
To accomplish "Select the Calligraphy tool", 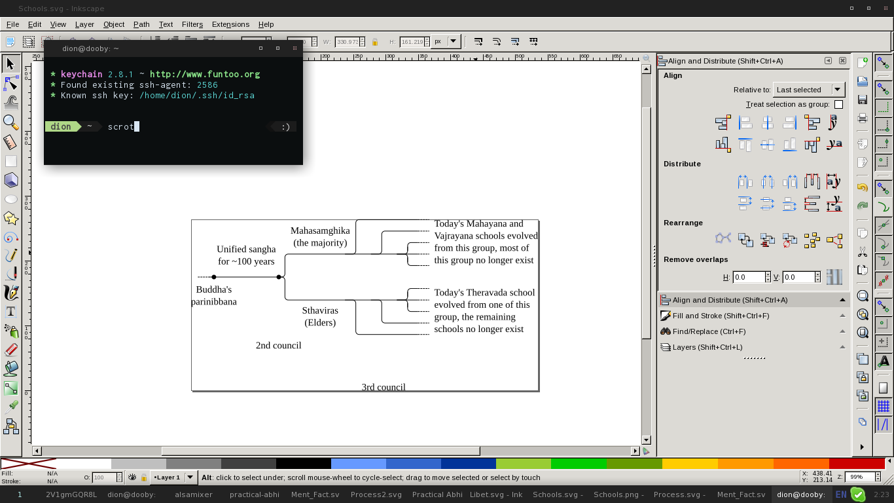I will (10, 292).
